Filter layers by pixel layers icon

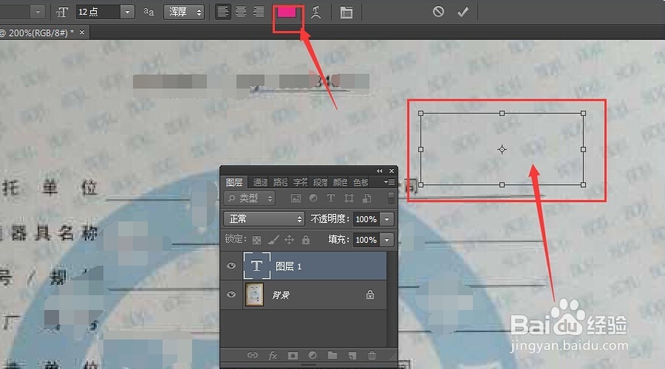click(x=296, y=198)
